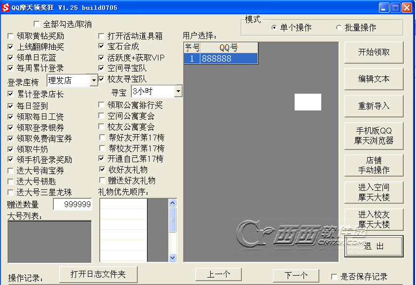Click gift list scrollbar down arrow
This screenshot has width=416, height=285.
[x=172, y=257]
